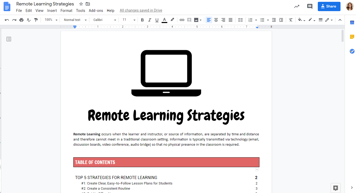Image resolution: width=356 pixels, height=193 pixels.
Task: Click the Spelling and grammar check icon
Action: coord(29,20)
